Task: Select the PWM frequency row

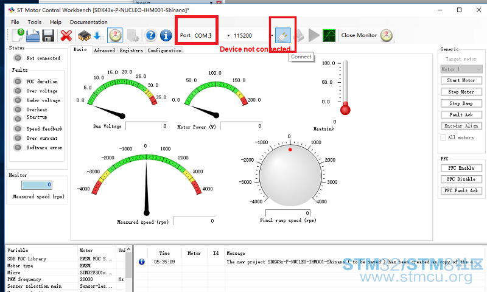Action: pos(66,279)
